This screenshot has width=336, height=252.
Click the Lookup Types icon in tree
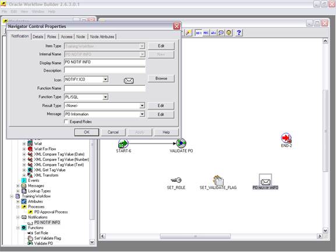click(x=24, y=191)
